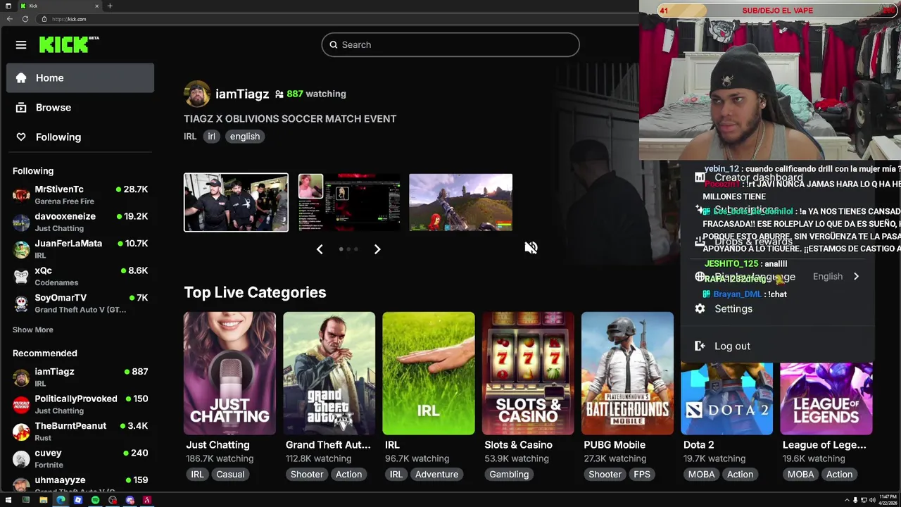The width and height of the screenshot is (901, 507).
Task: Open SoyOmarTV in Following list
Action: pyautogui.click(x=80, y=303)
